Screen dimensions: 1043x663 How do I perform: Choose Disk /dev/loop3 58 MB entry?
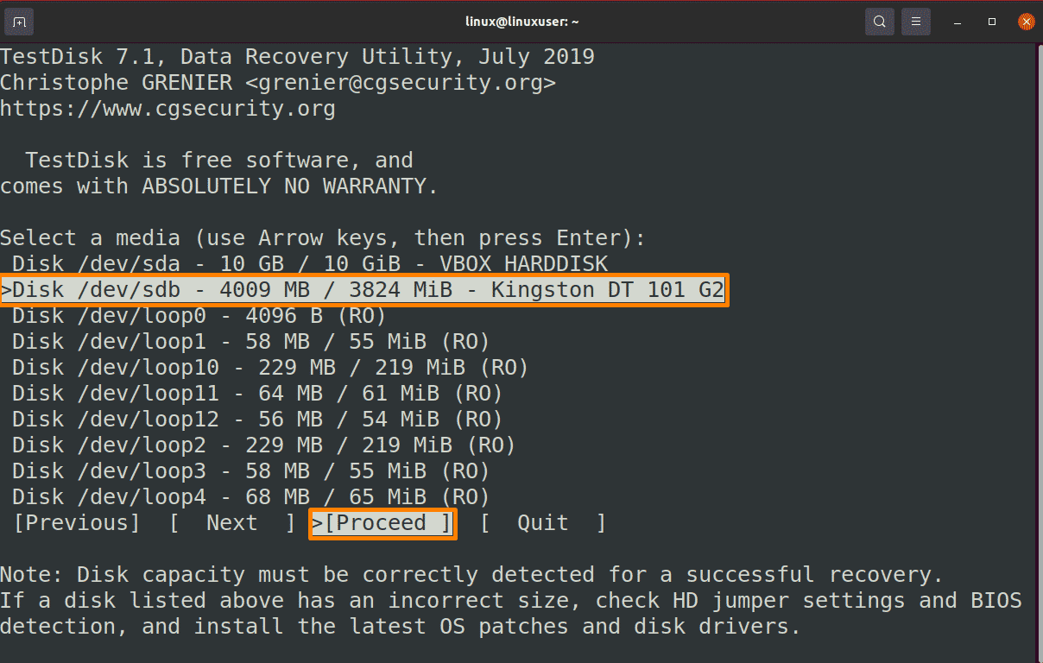(250, 471)
